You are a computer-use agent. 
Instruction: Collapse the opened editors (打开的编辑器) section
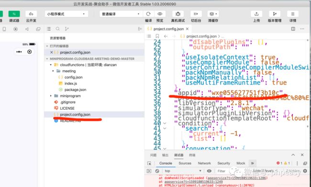[47, 46]
